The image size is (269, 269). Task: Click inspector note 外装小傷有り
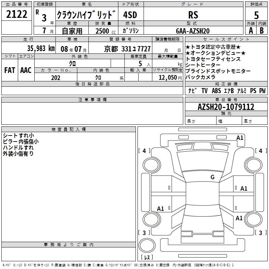coord(18,153)
